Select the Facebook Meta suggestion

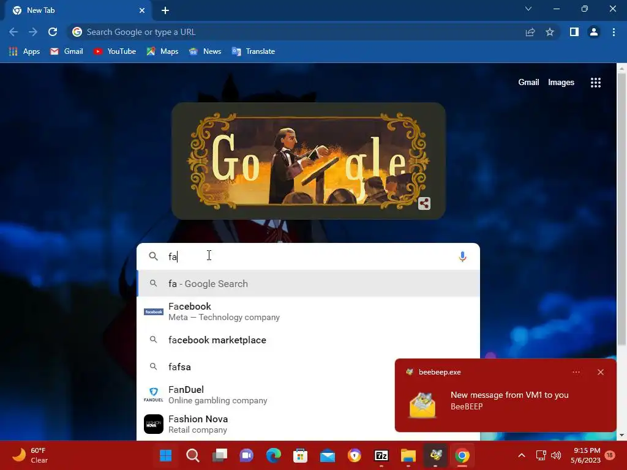point(308,311)
